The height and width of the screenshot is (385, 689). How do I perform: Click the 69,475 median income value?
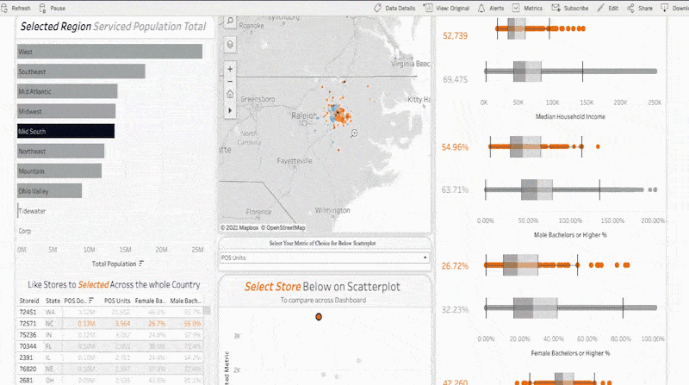pos(456,79)
